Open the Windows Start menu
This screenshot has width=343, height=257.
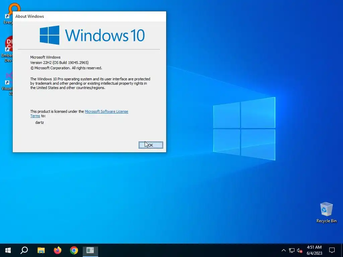(8, 250)
